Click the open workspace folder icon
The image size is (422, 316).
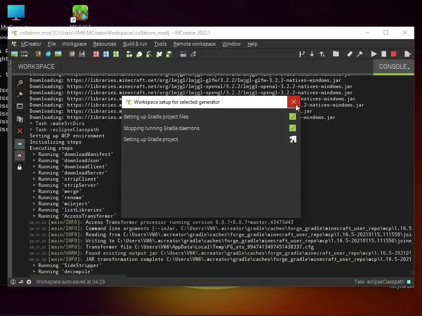pos(335,54)
